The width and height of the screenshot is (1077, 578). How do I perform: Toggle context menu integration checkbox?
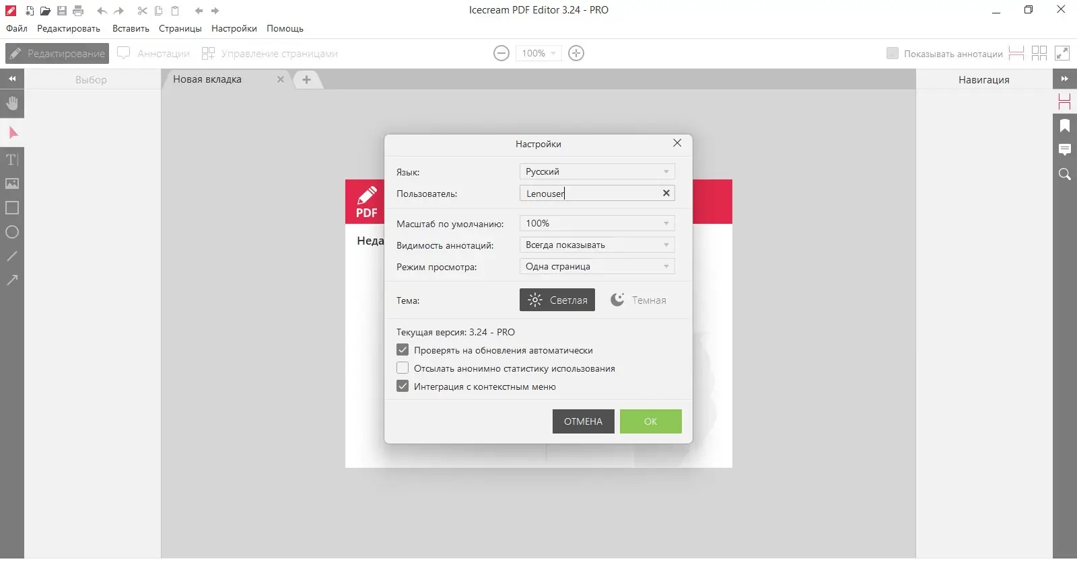coord(403,386)
